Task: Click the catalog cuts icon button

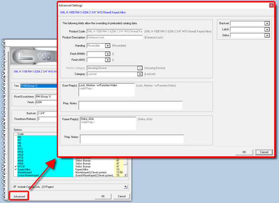Action: pyautogui.click(x=126, y=187)
